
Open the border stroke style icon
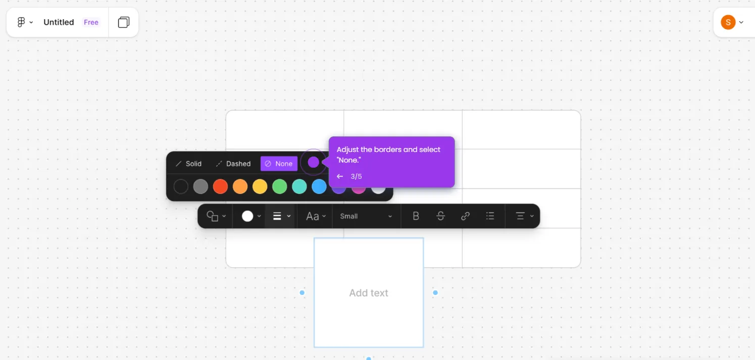[x=277, y=216]
